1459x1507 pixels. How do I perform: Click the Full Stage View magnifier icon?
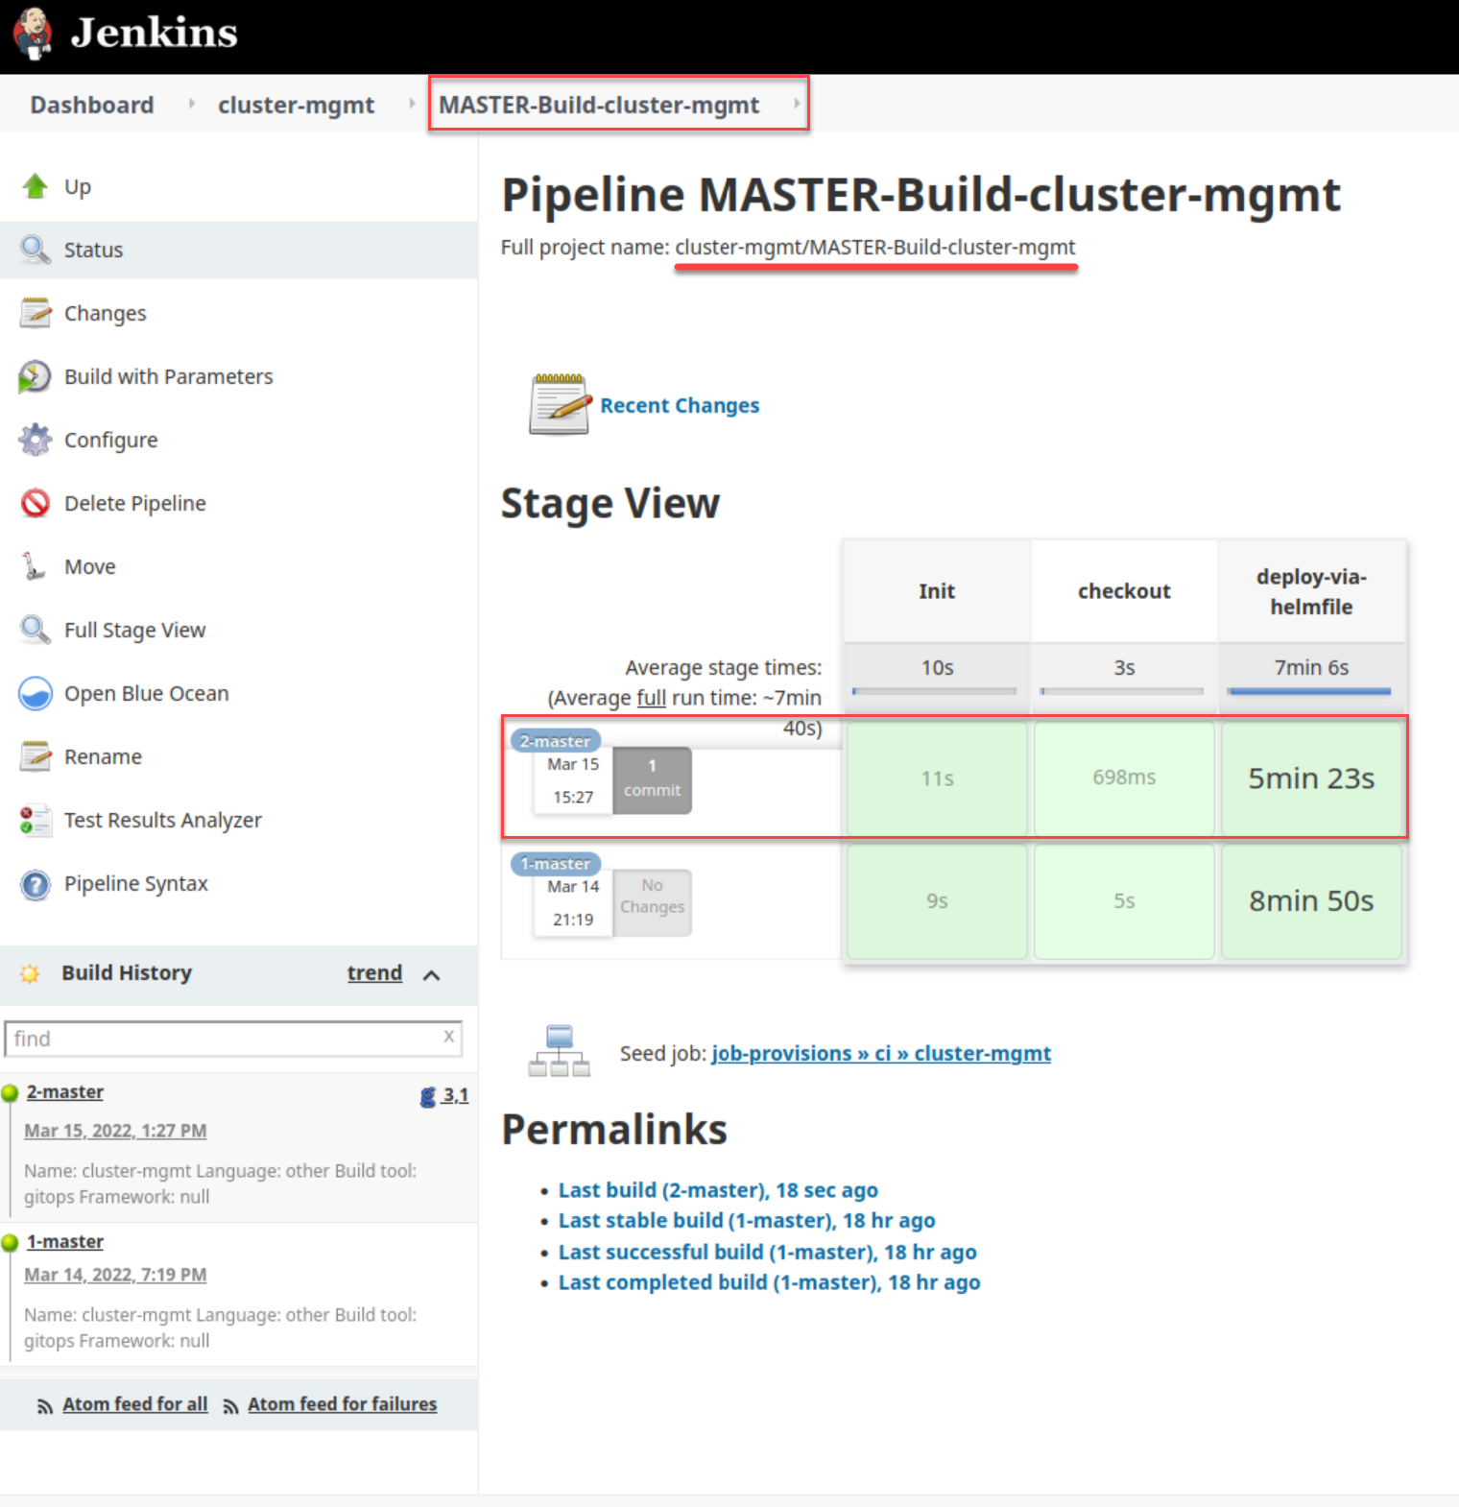tap(36, 630)
